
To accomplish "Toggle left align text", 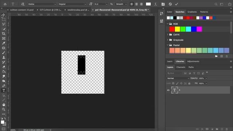I will pyautogui.click(x=132, y=4).
